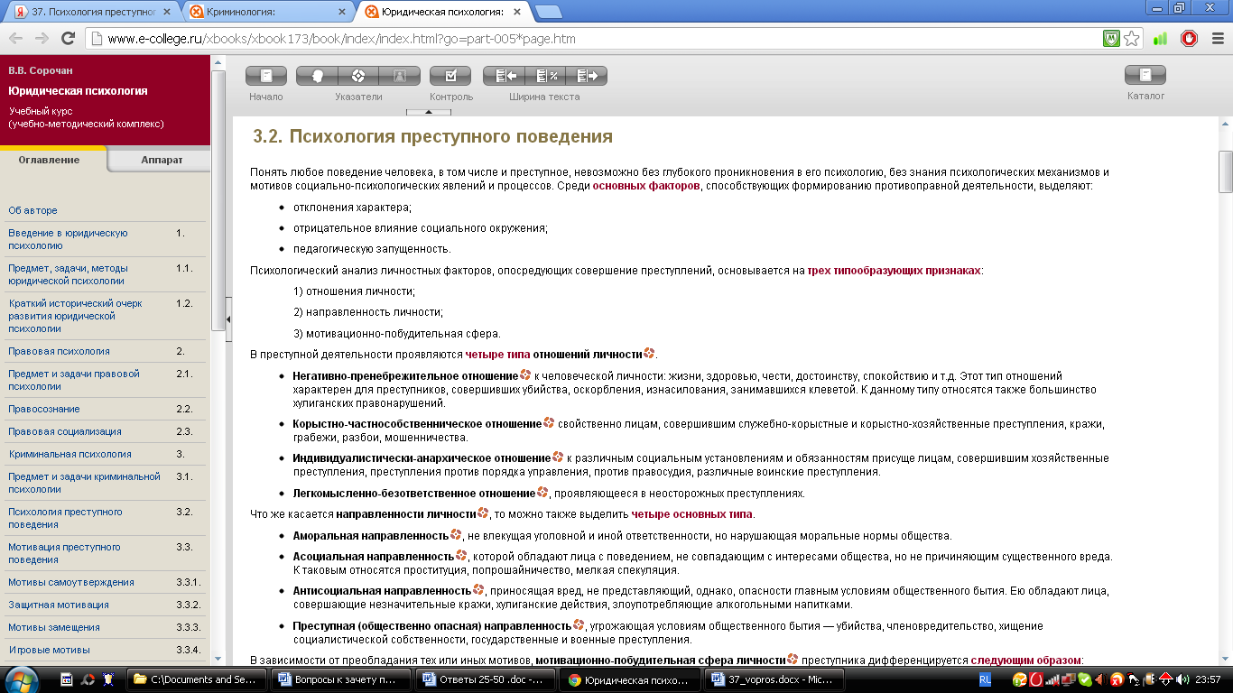Open 'C:\Documents and Se...' taskbar window
The image size is (1233, 693).
click(198, 679)
